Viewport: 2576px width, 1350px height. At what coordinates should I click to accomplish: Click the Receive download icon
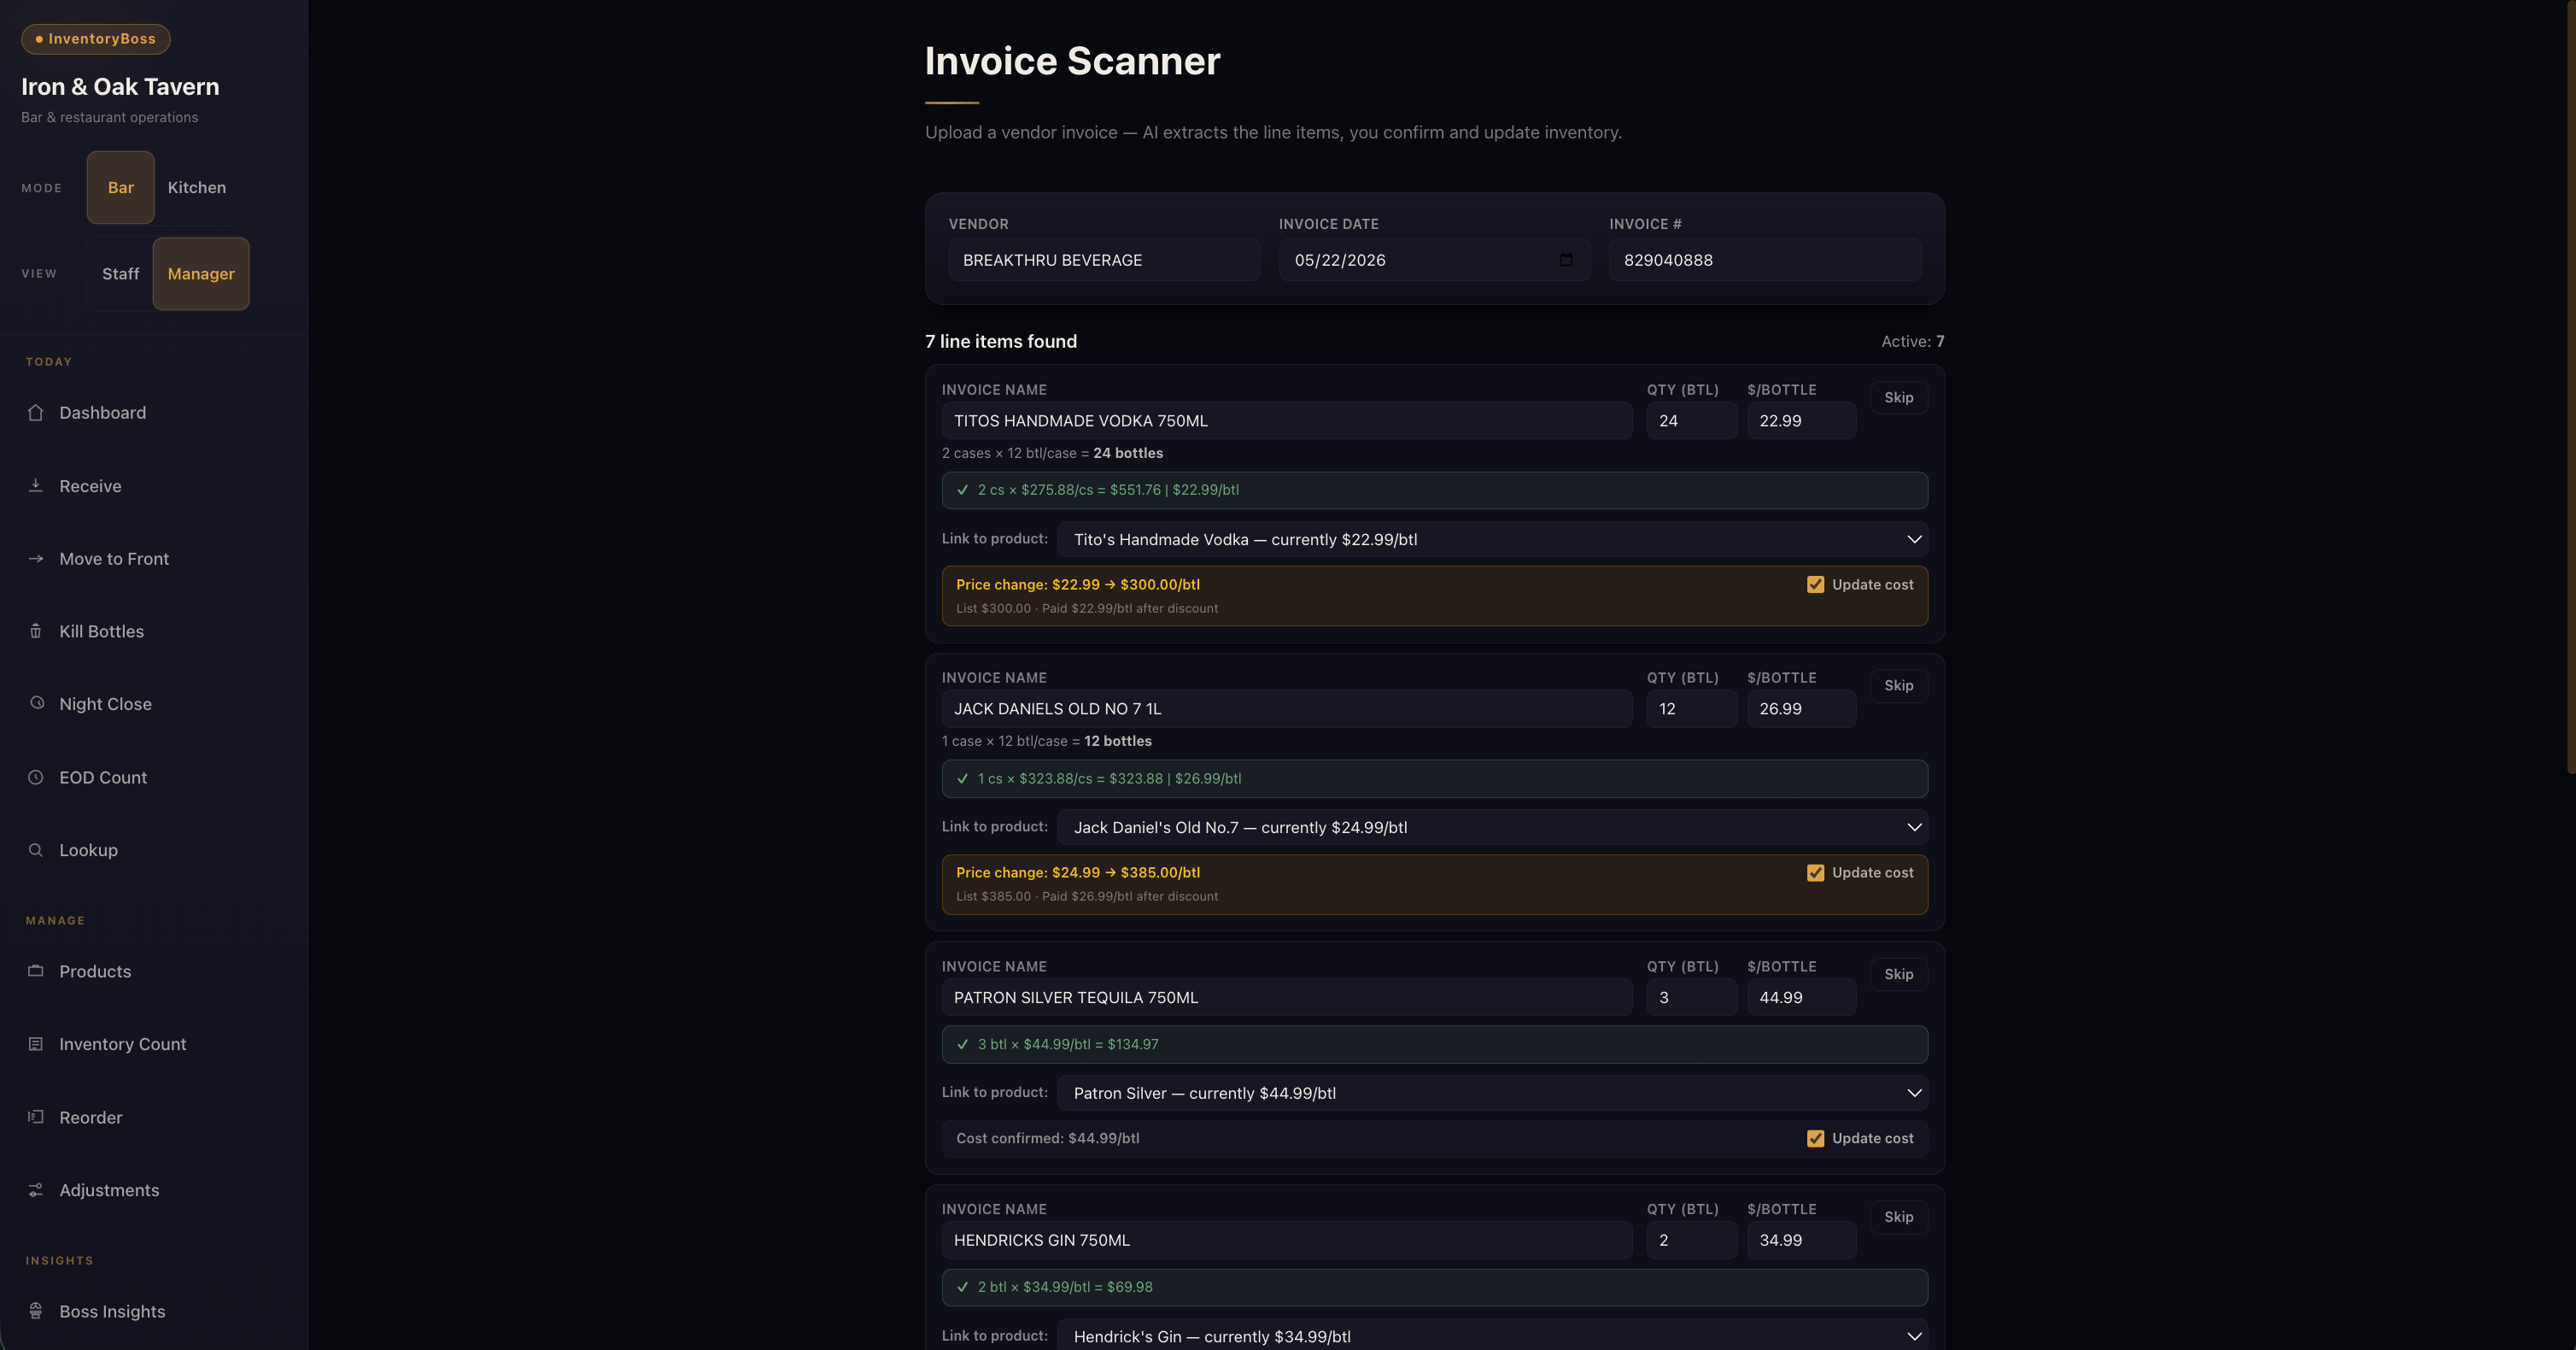[36, 485]
